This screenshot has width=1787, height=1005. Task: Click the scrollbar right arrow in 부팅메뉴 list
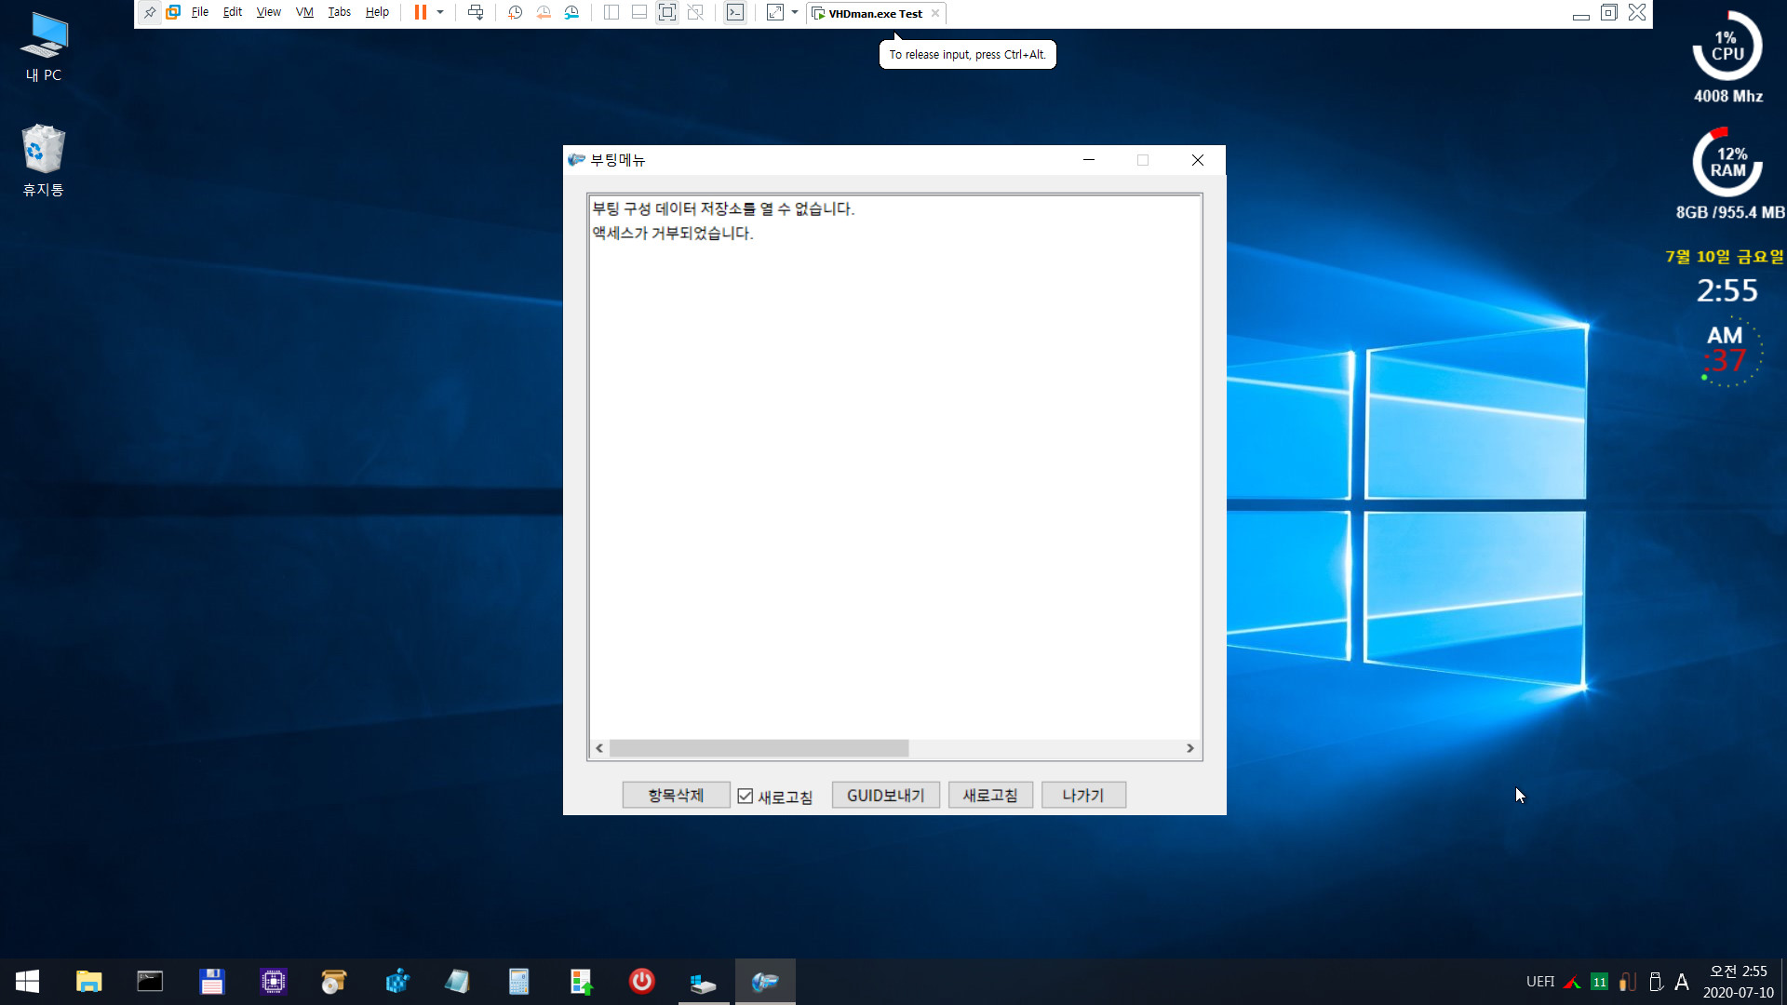point(1189,748)
